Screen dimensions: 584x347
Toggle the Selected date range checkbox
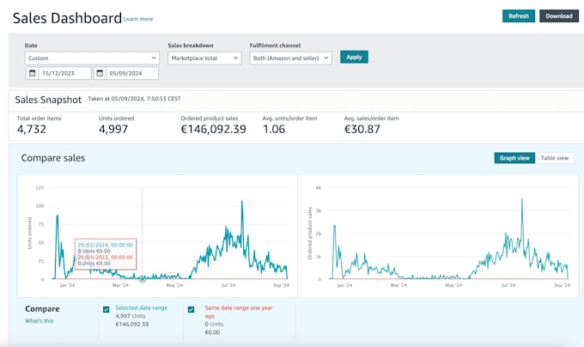(106, 309)
